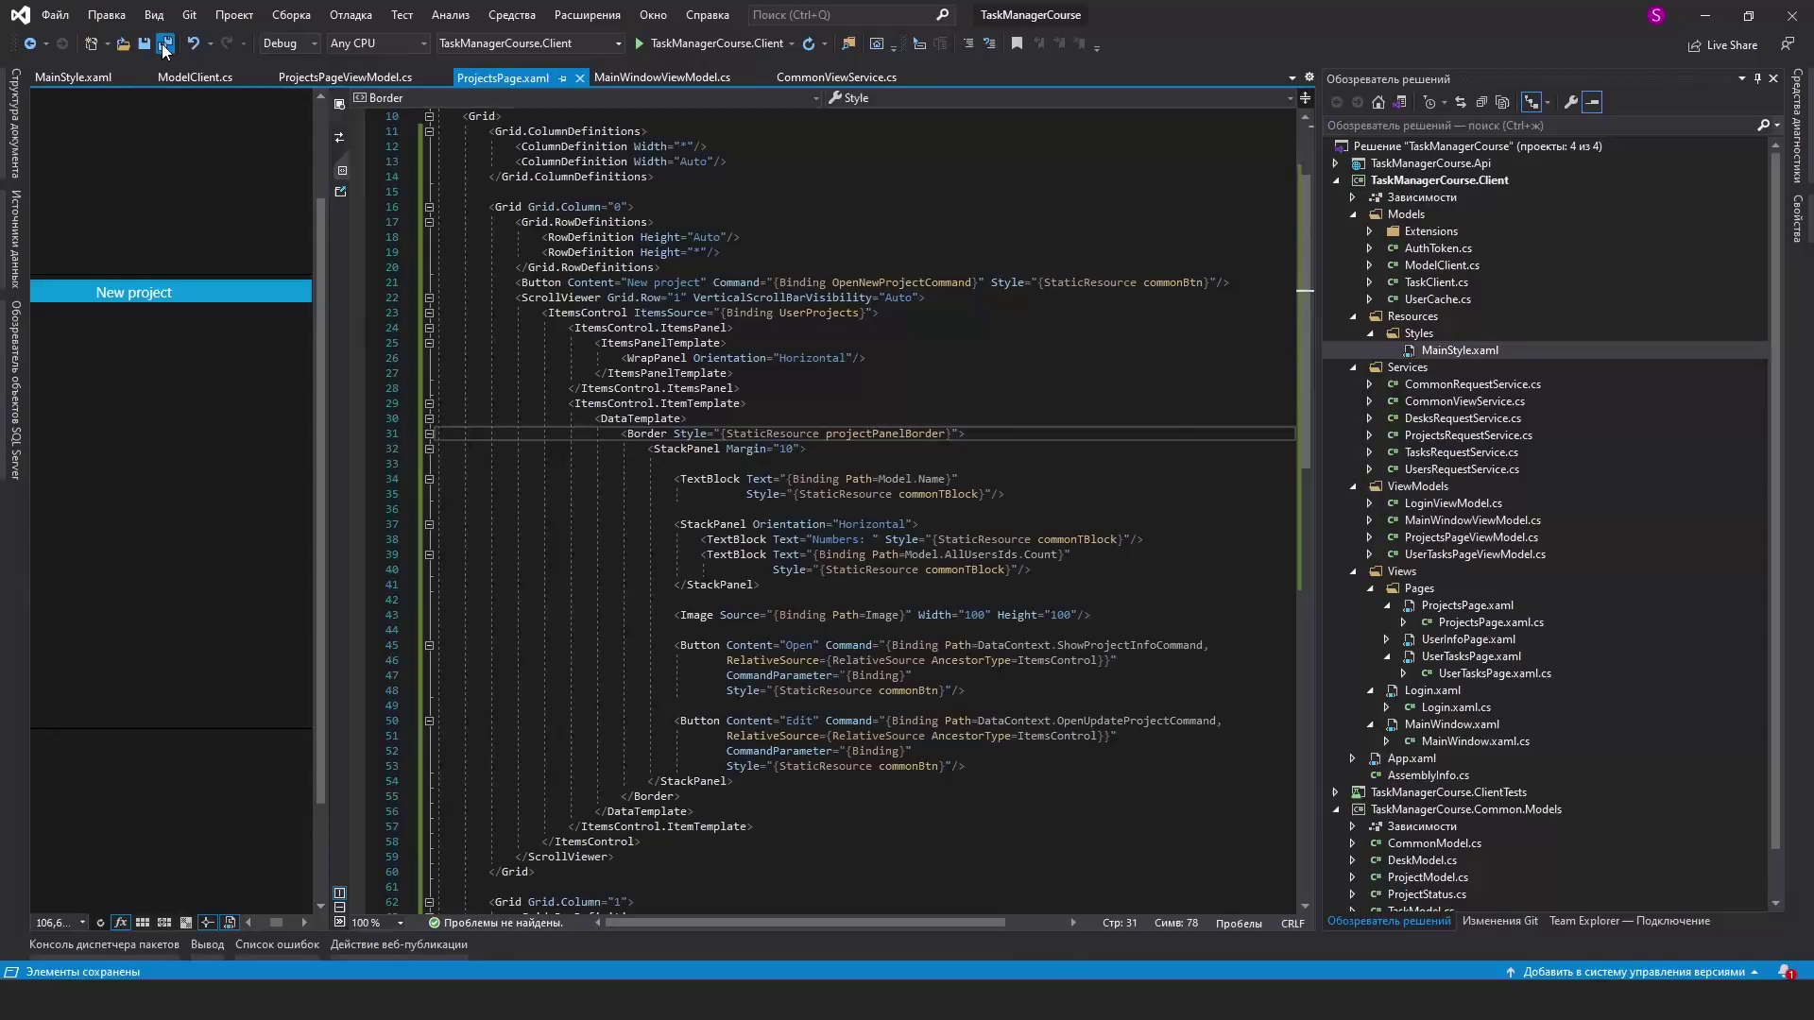The width and height of the screenshot is (1814, 1020).
Task: Toggle the effects fx button in designer
Action: click(x=120, y=923)
